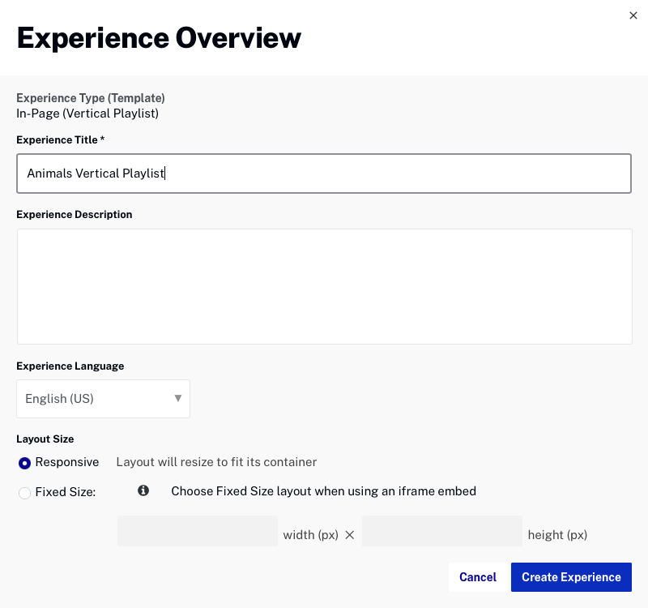
Task: Cancel the experience creation
Action: coord(478,577)
